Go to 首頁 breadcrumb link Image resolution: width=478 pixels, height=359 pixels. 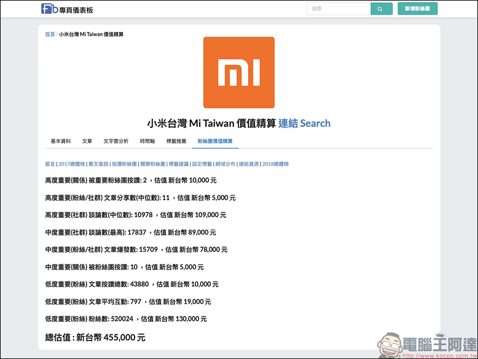click(x=50, y=34)
